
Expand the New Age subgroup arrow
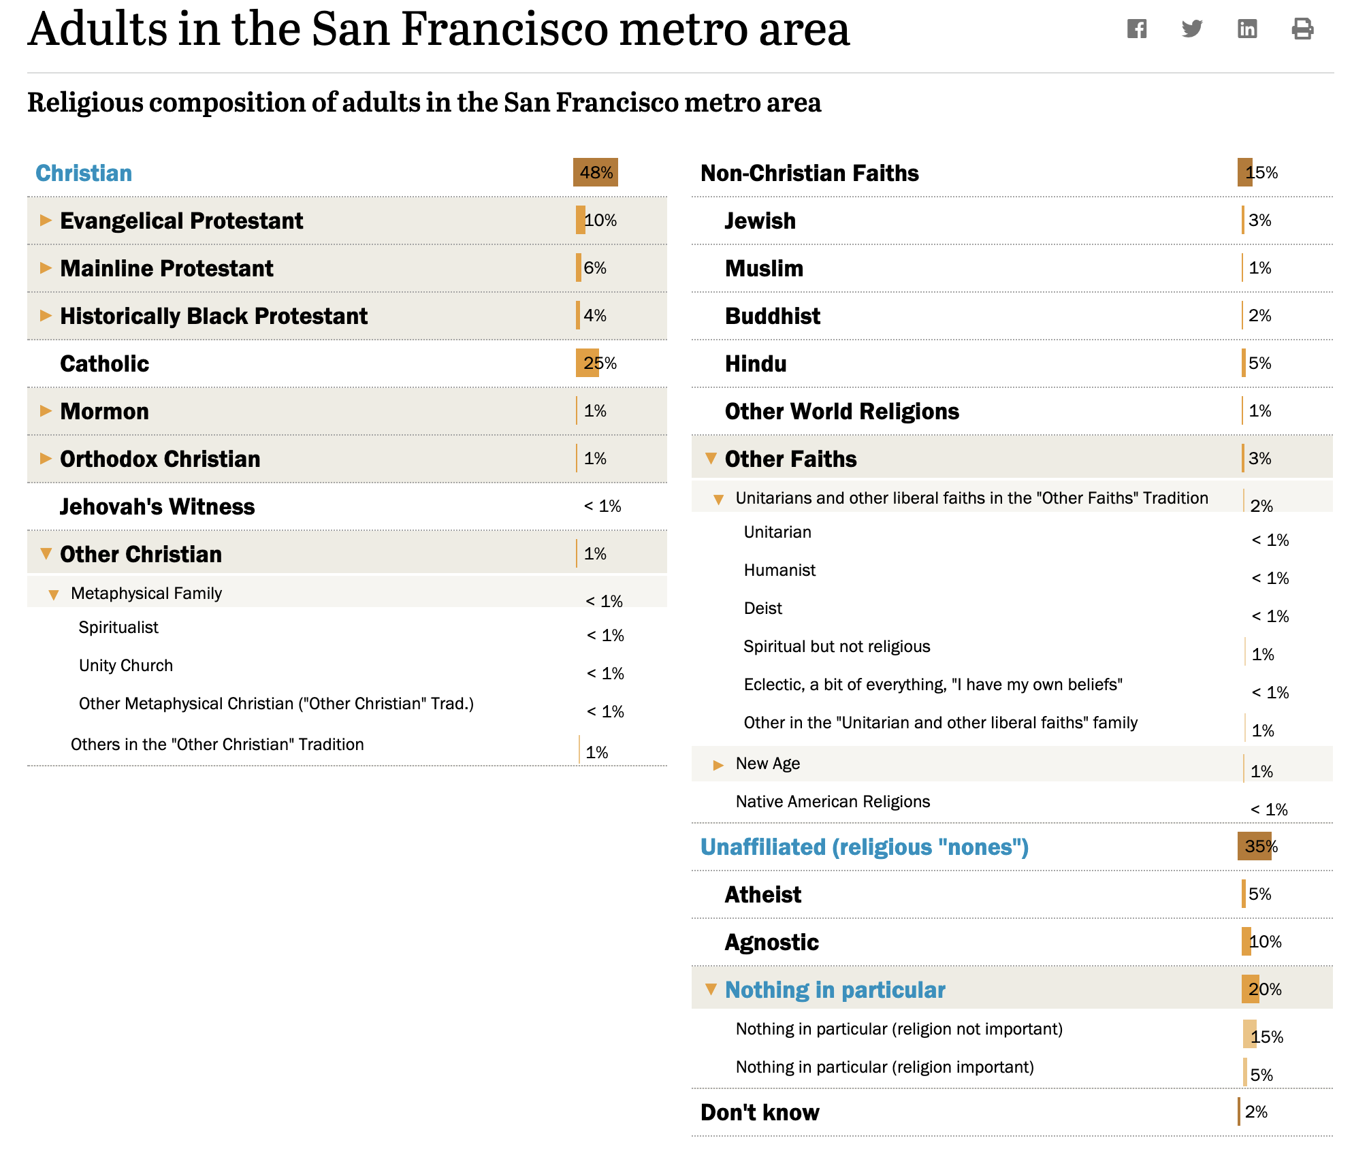718,765
